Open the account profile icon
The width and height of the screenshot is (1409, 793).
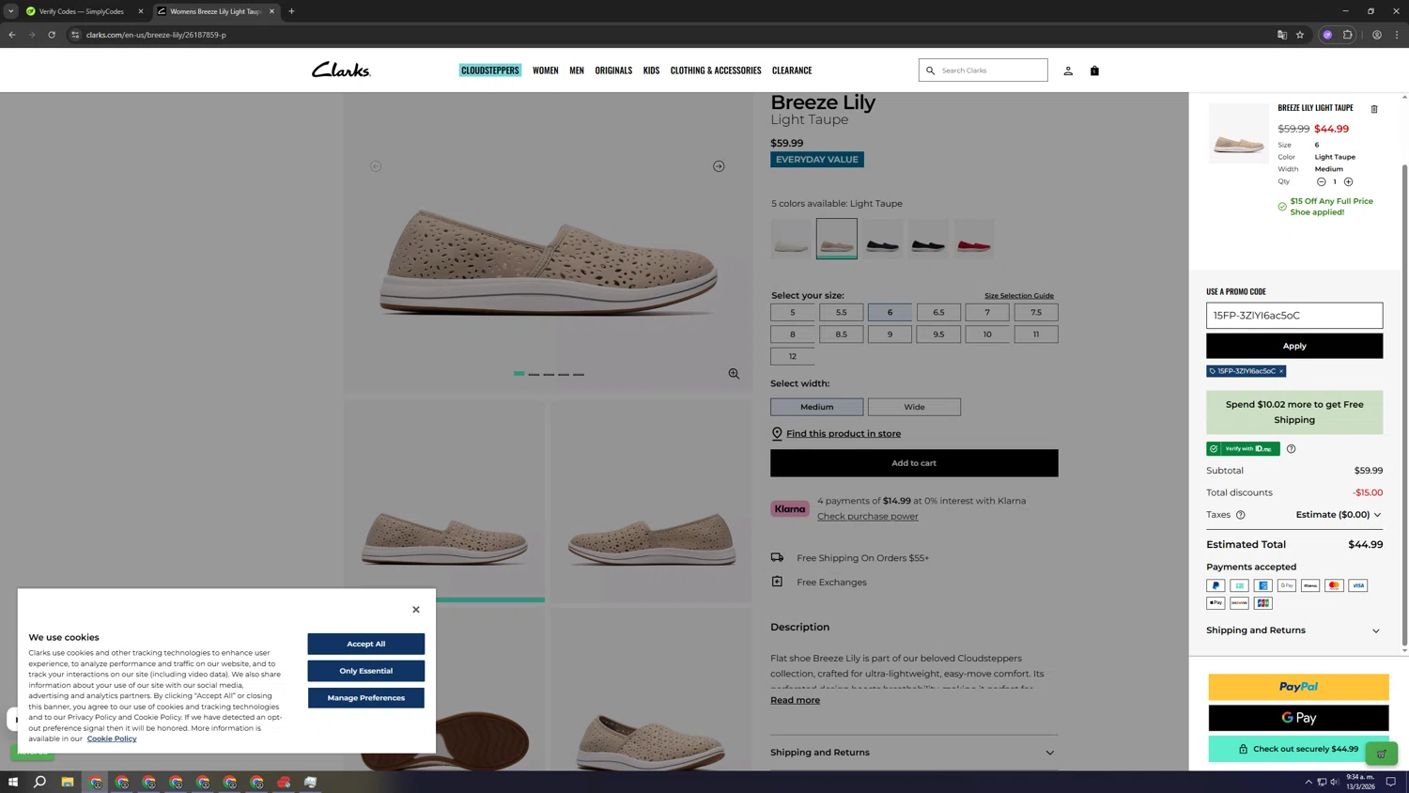click(x=1068, y=70)
